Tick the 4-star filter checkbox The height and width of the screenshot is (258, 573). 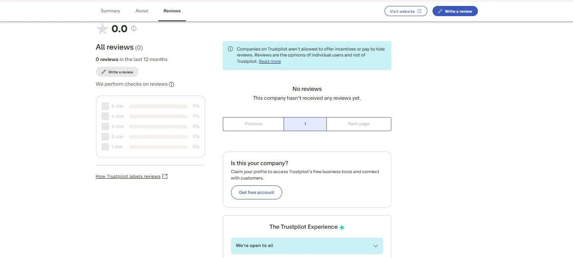(105, 116)
